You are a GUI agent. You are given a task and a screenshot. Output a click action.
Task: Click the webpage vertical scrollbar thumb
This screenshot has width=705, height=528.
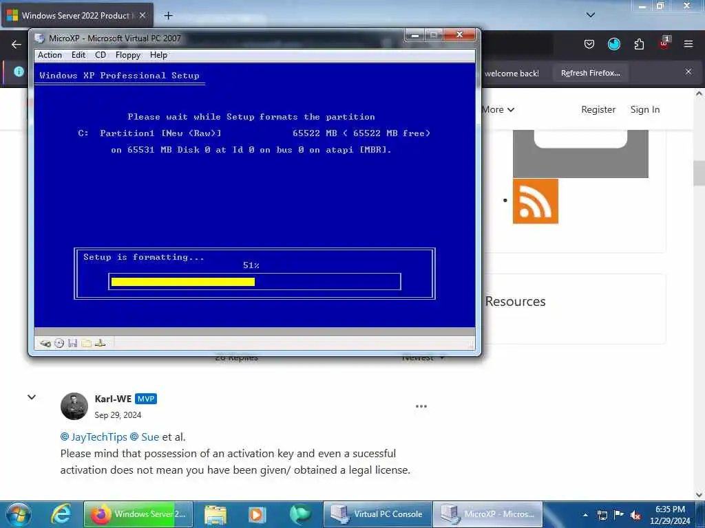[699, 173]
